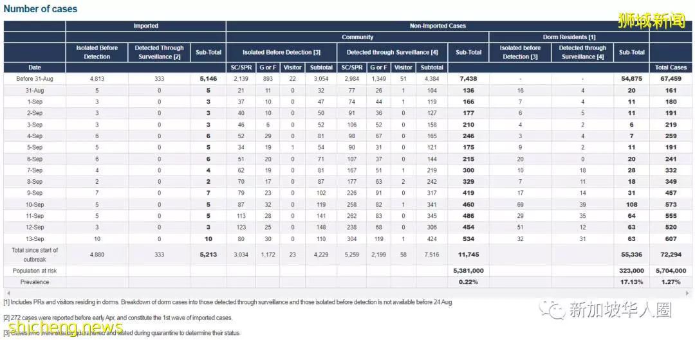Click the grand total value '72,294'

click(671, 255)
